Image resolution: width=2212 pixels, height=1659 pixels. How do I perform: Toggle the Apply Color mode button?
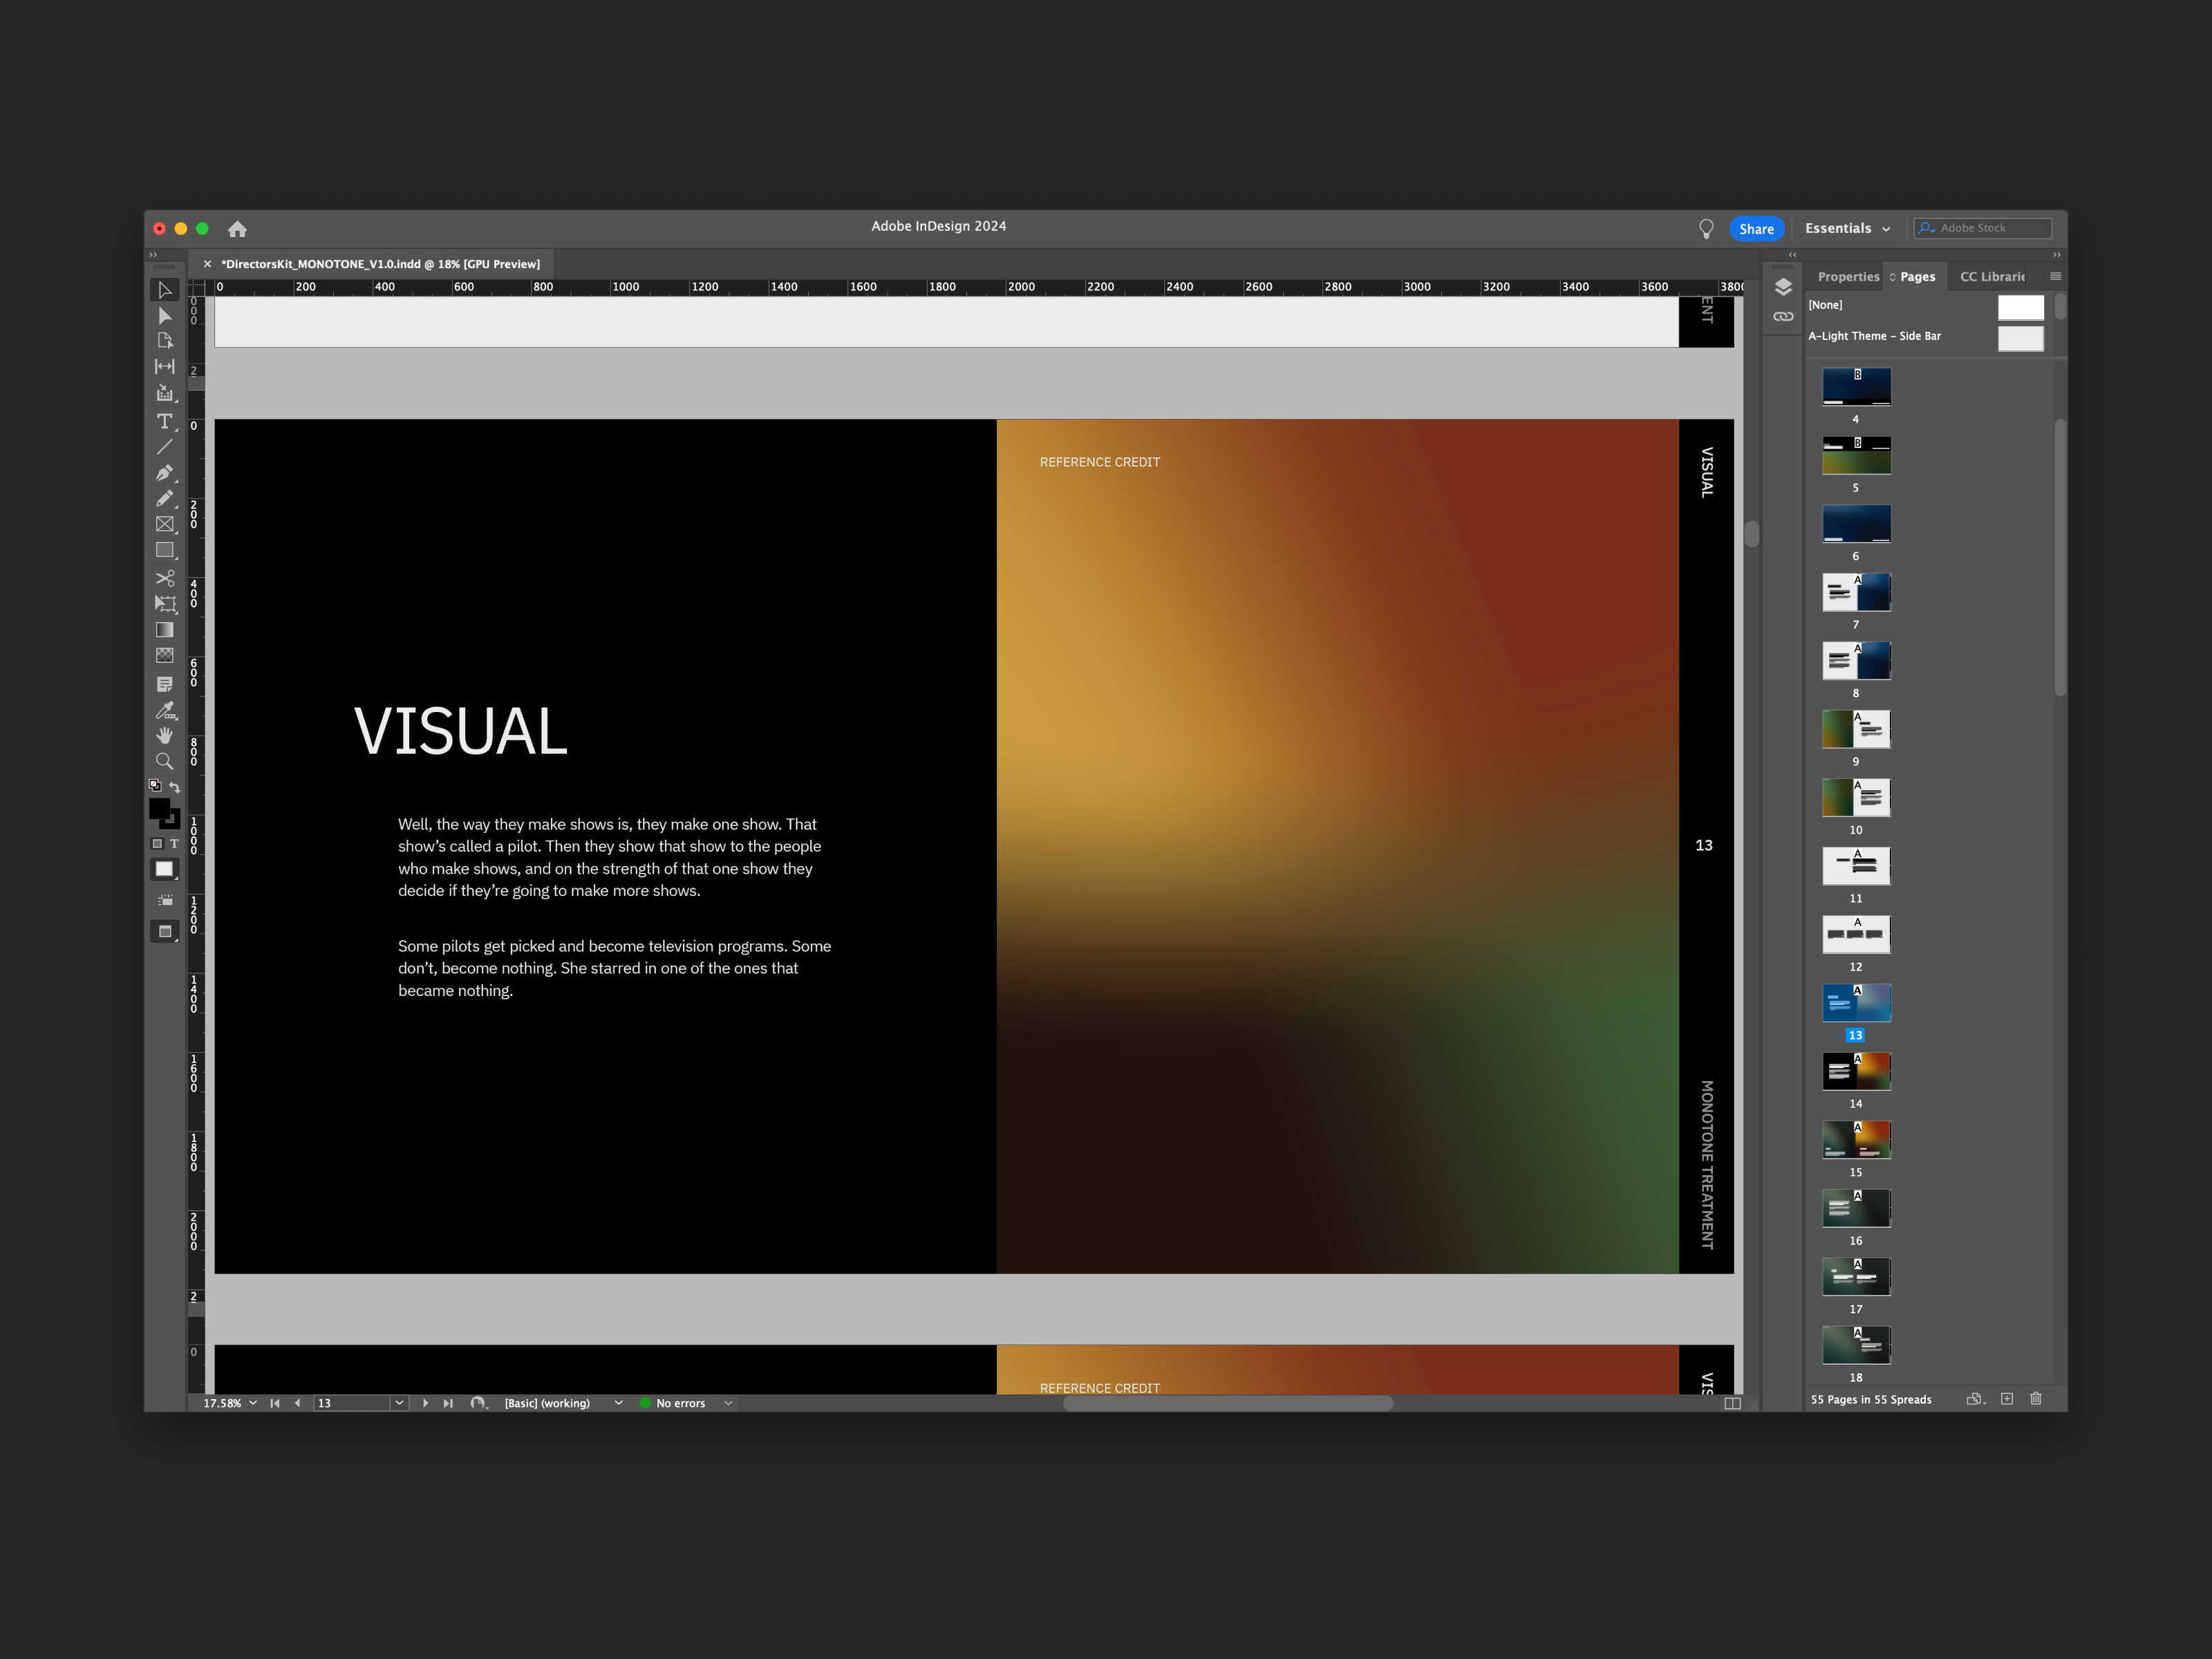(165, 870)
